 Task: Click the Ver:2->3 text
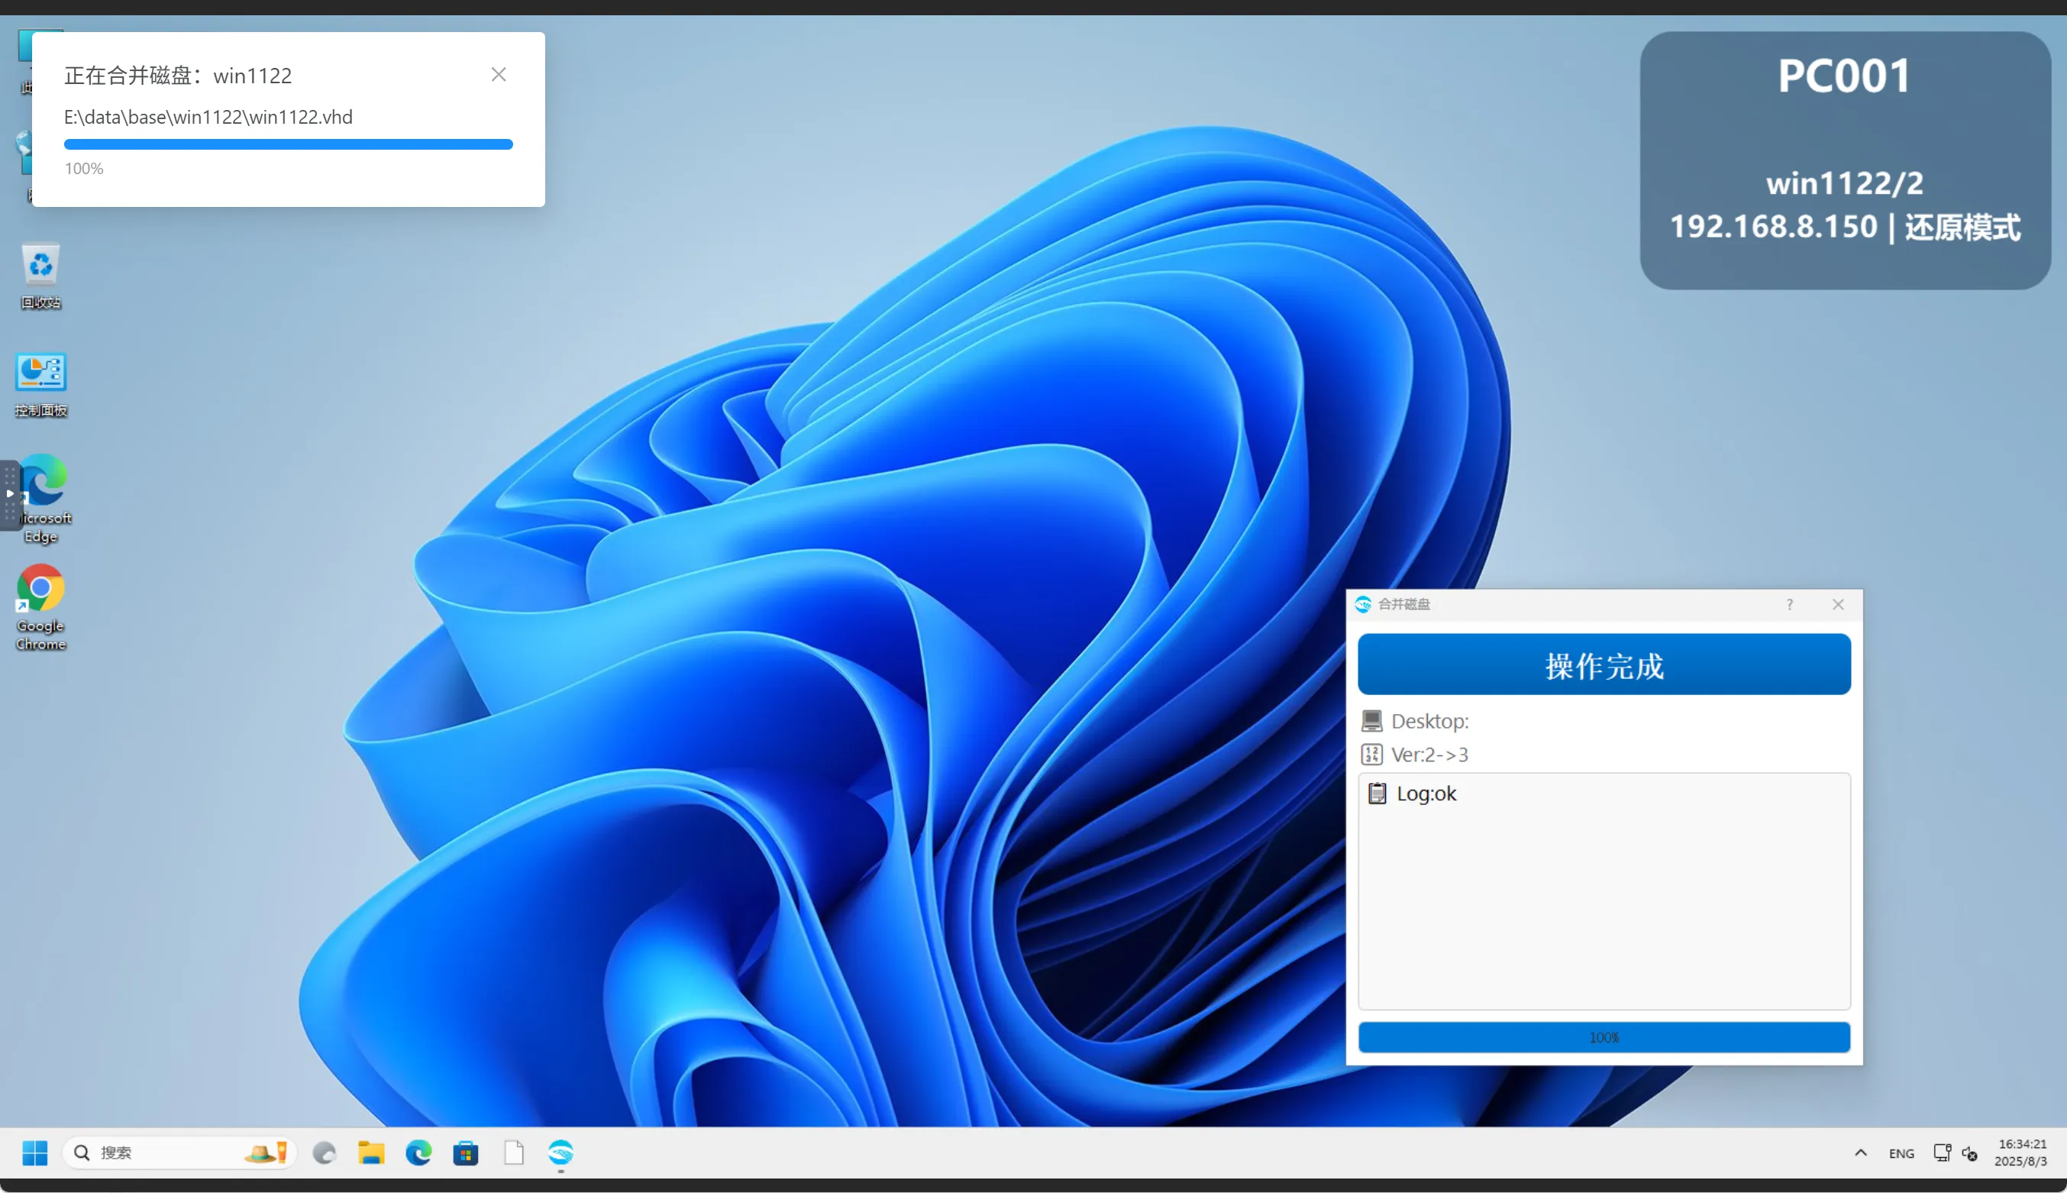[x=1429, y=755]
